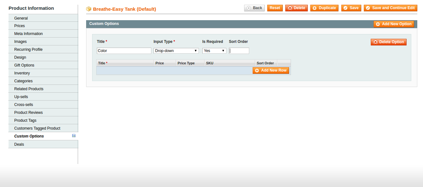Expand the Is Required dropdown

(x=214, y=51)
